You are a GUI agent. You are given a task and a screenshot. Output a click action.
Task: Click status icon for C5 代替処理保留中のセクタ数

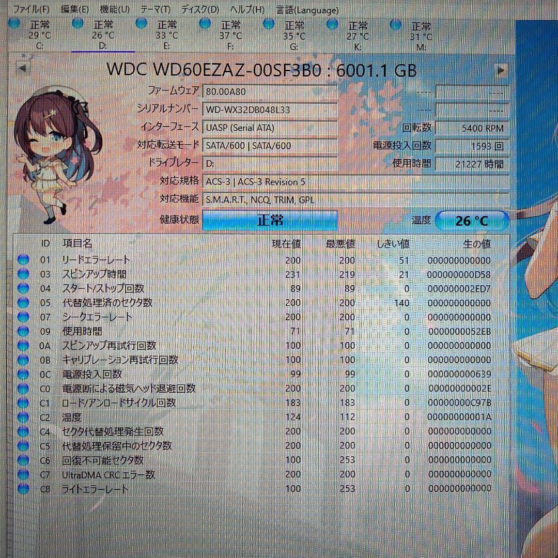click(x=23, y=445)
